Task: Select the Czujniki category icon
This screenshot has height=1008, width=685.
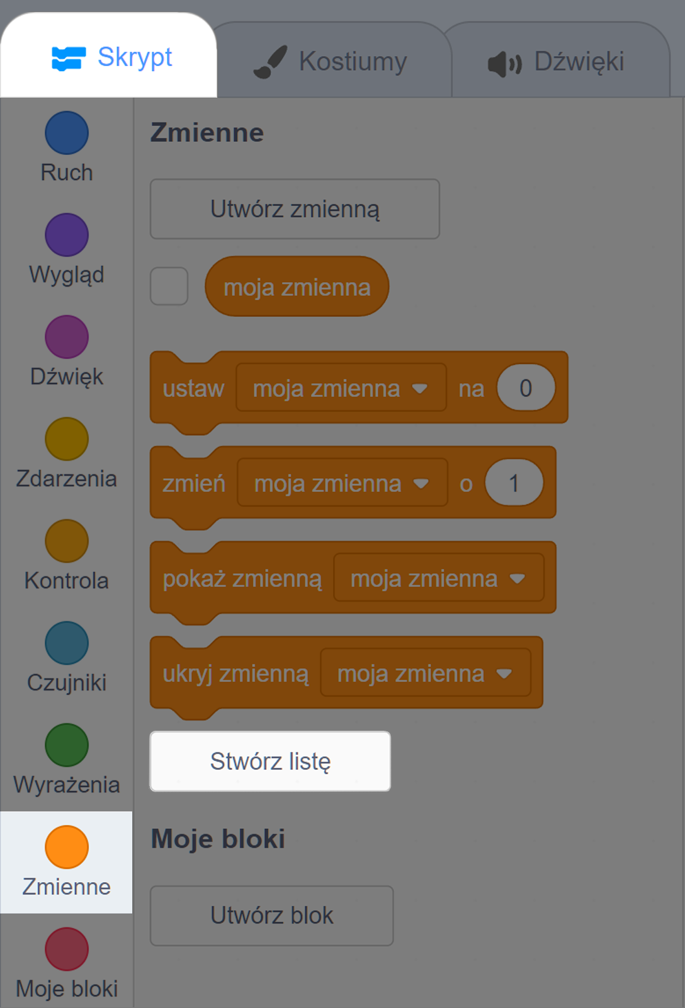Action: coord(66,643)
